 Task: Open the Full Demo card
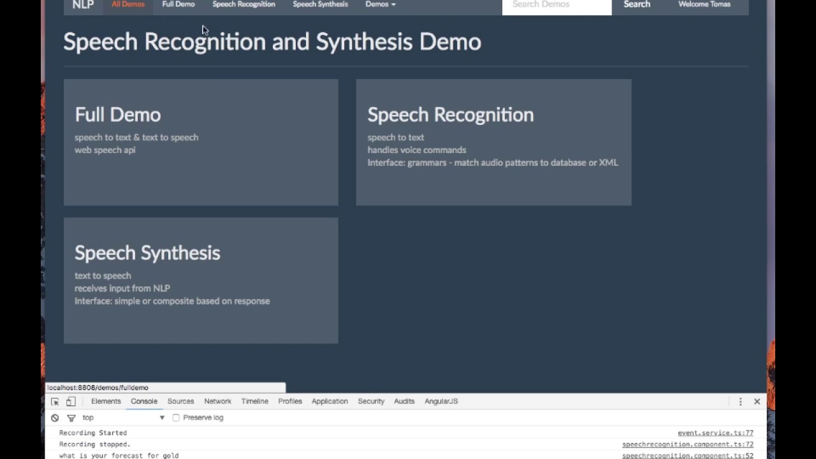pyautogui.click(x=201, y=142)
